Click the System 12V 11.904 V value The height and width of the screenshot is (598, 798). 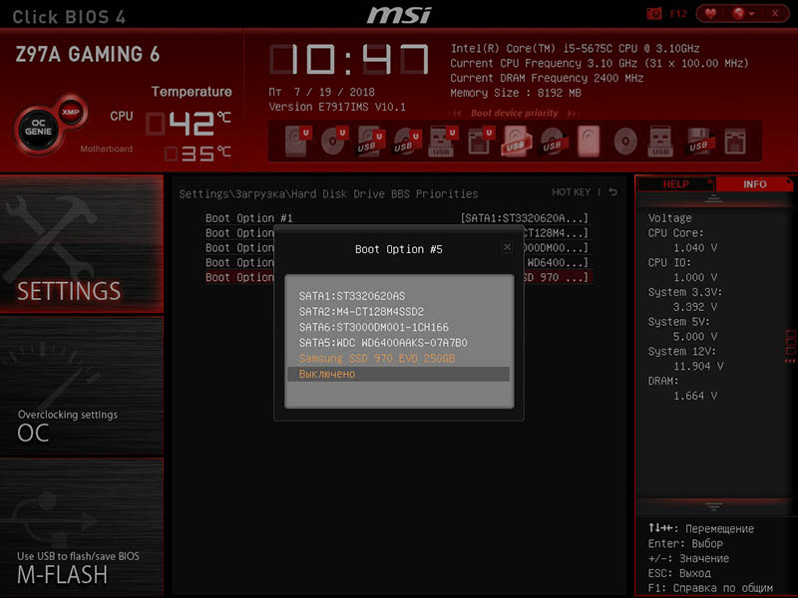coord(698,366)
